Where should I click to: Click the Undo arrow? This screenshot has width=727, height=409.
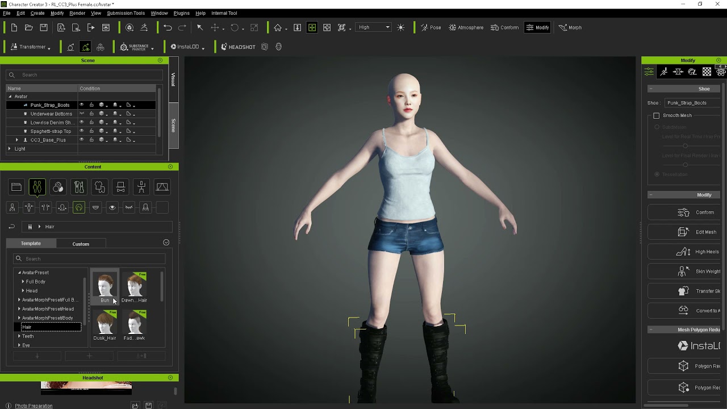[x=168, y=27]
